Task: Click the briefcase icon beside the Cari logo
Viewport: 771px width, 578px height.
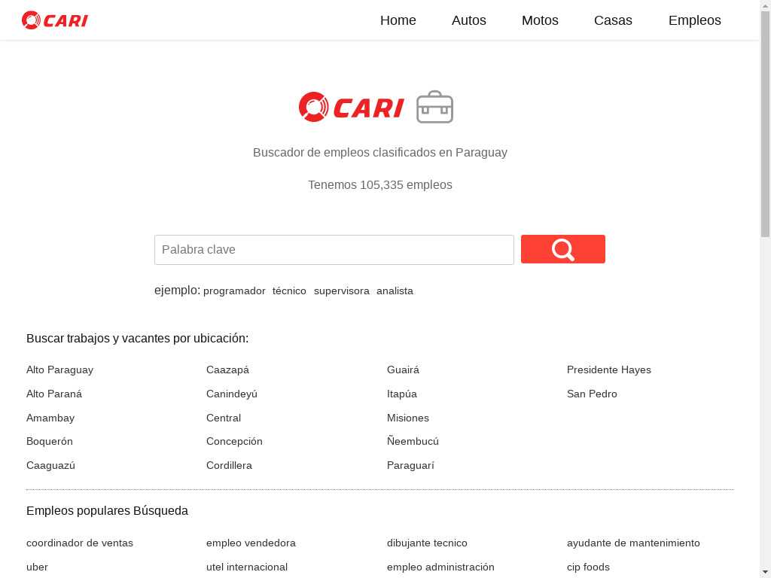Action: pyautogui.click(x=434, y=107)
